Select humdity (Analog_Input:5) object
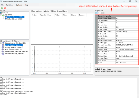The width and height of the screenshot is (139, 98). (x=14, y=54)
